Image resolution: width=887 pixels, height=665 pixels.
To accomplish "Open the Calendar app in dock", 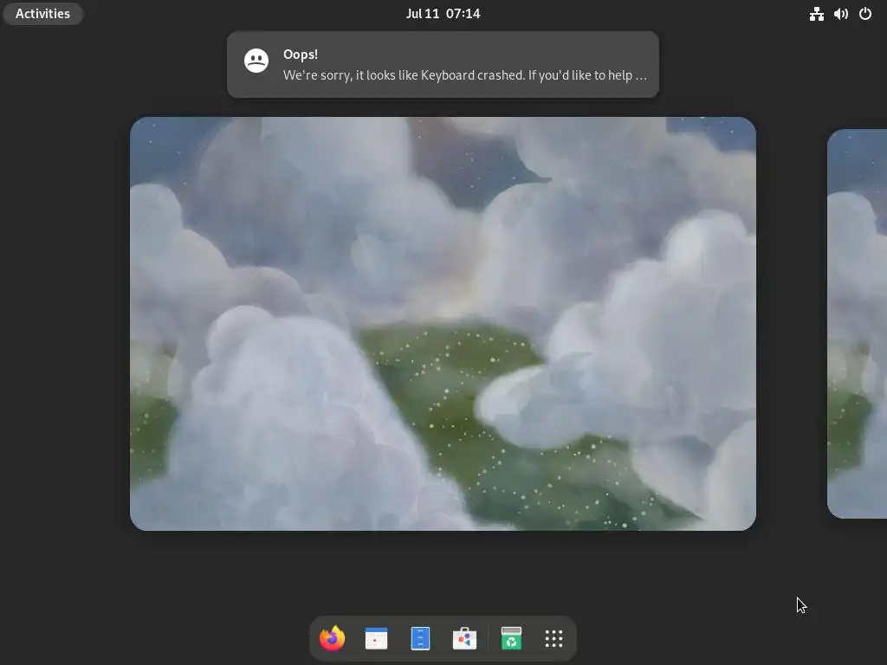I will 376,638.
